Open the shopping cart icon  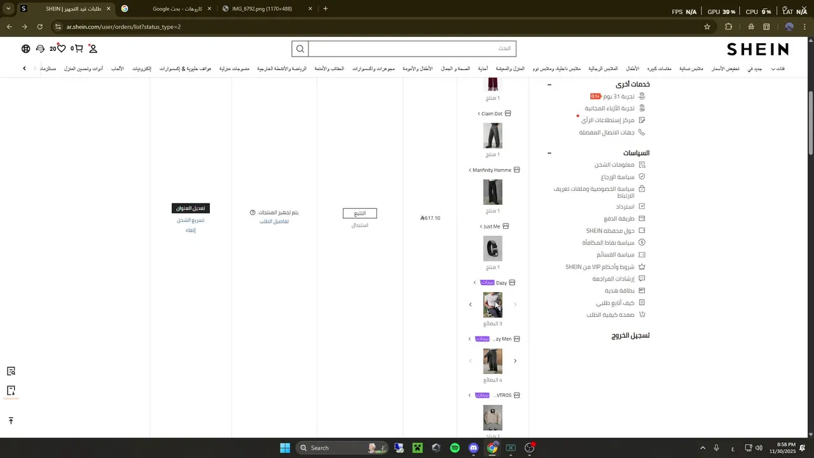[x=79, y=49]
